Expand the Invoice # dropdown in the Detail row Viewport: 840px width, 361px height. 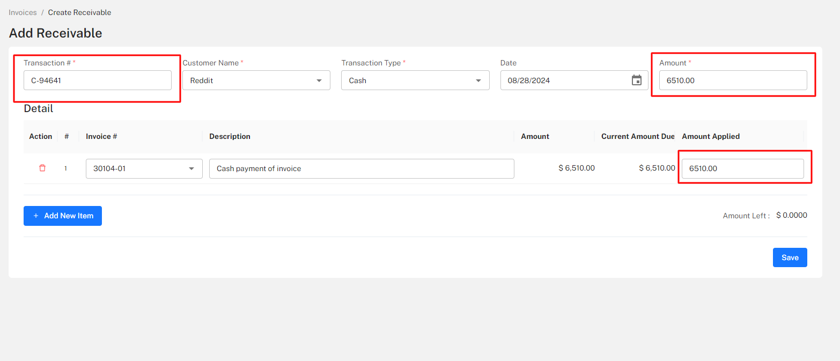(x=144, y=168)
